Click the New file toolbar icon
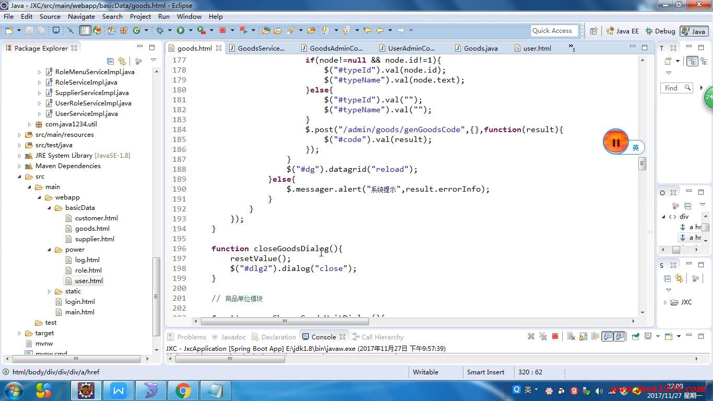 point(8,30)
